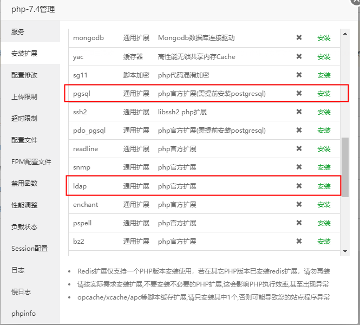360x325 pixels.
Task: Open the 禁用函数 settings tab
Action: click(x=24, y=184)
